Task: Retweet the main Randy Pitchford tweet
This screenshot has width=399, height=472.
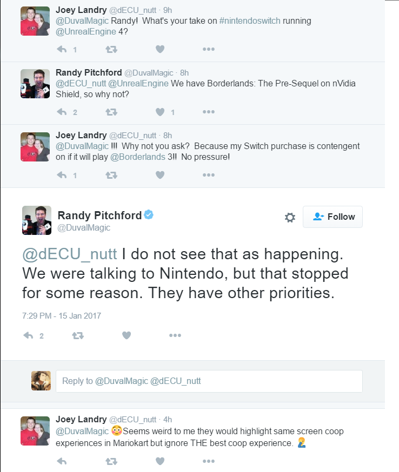Action: point(78,335)
